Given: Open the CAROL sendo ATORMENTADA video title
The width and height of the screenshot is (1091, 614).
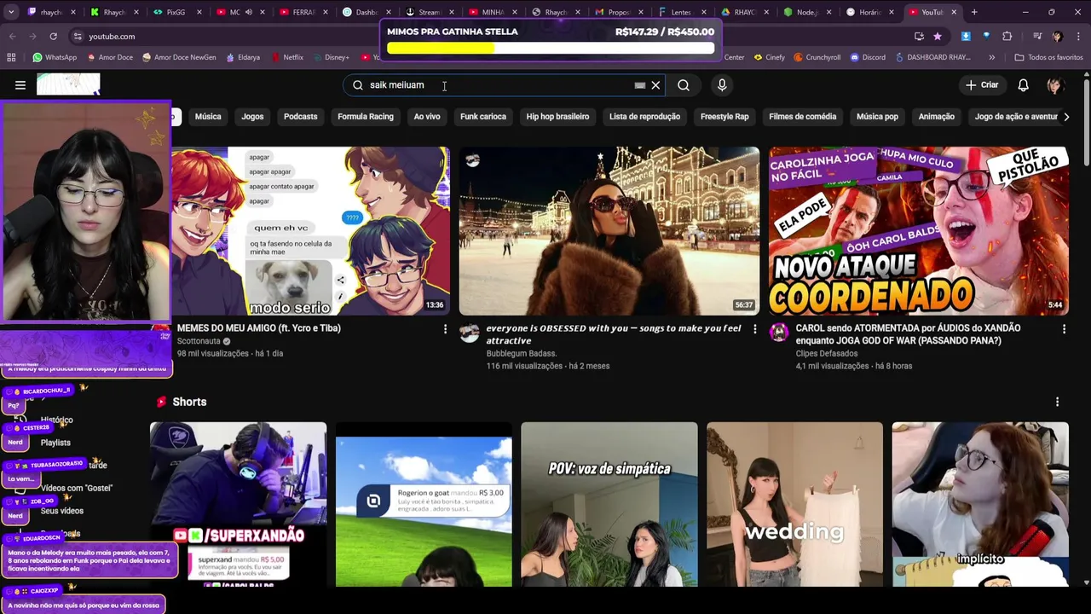Looking at the screenshot, I should pyautogui.click(x=908, y=334).
